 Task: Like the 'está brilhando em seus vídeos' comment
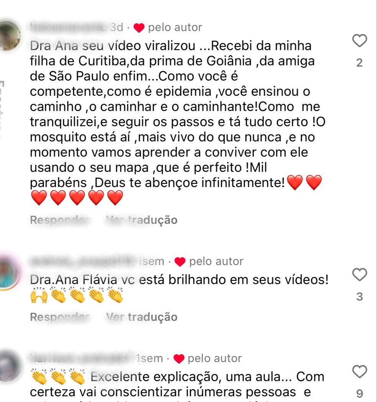click(360, 275)
